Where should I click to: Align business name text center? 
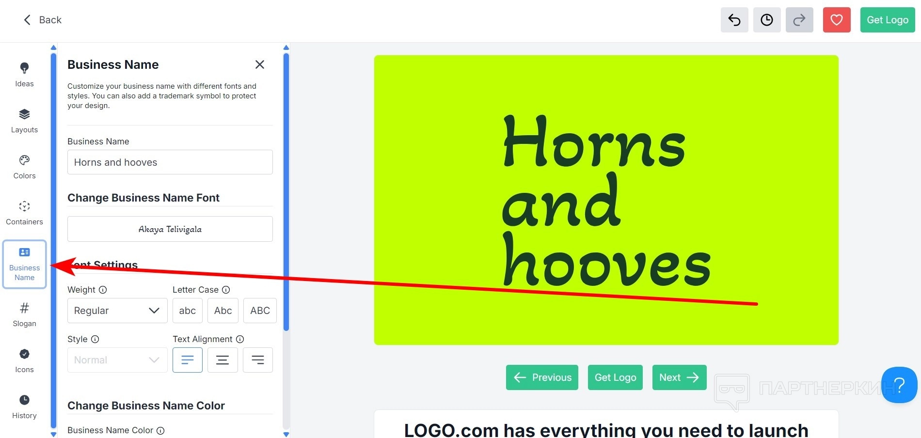click(222, 360)
